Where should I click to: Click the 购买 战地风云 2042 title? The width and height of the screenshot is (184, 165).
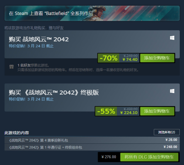pyautogui.click(x=39, y=39)
